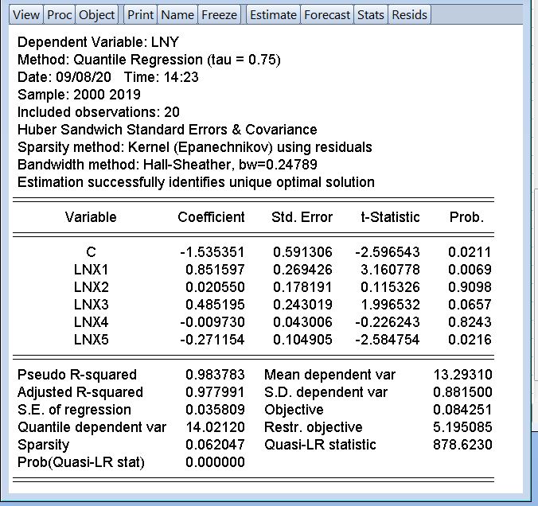Switch to Resids view

409,15
